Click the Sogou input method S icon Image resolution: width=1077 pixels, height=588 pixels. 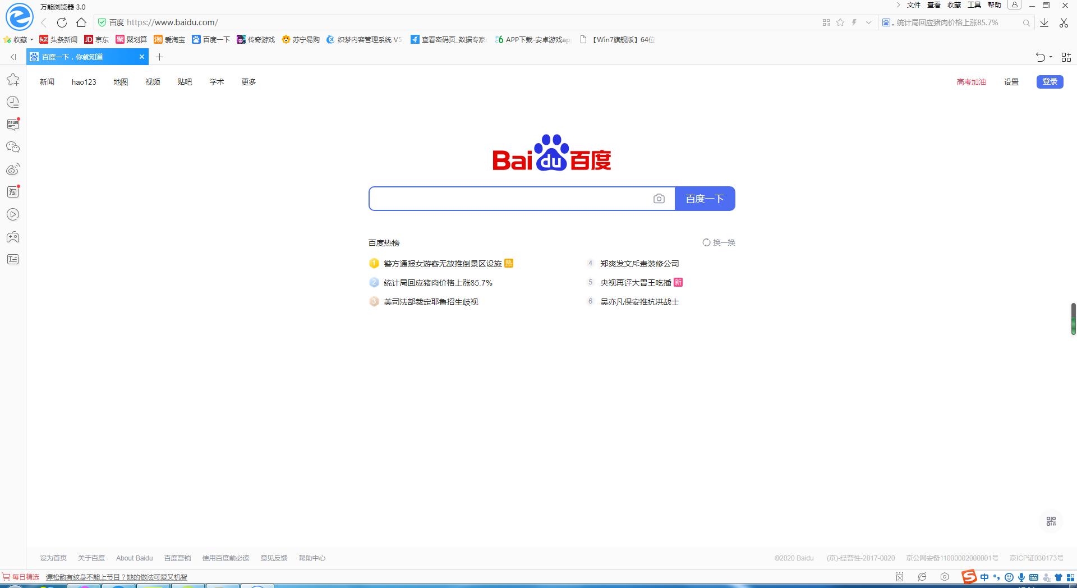(x=969, y=577)
